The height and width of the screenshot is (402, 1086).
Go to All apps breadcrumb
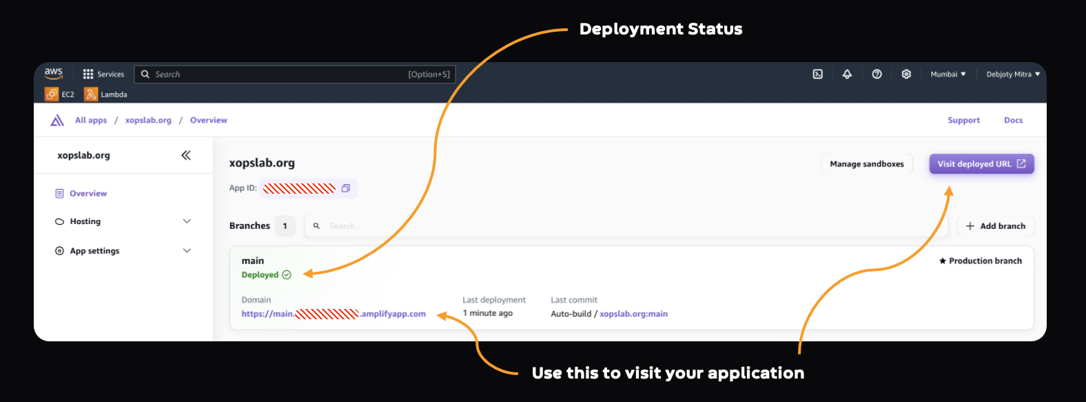pyautogui.click(x=91, y=120)
